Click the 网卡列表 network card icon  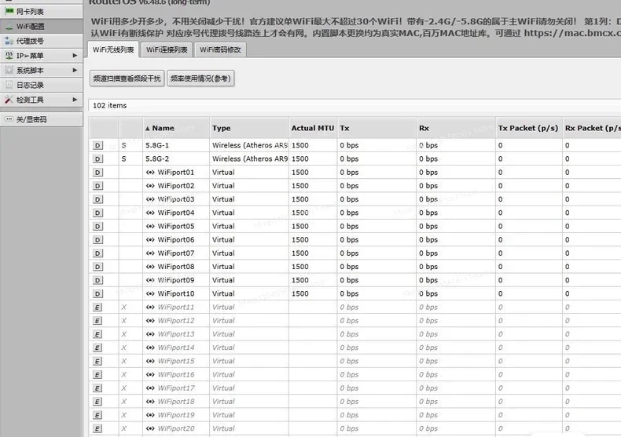point(9,12)
